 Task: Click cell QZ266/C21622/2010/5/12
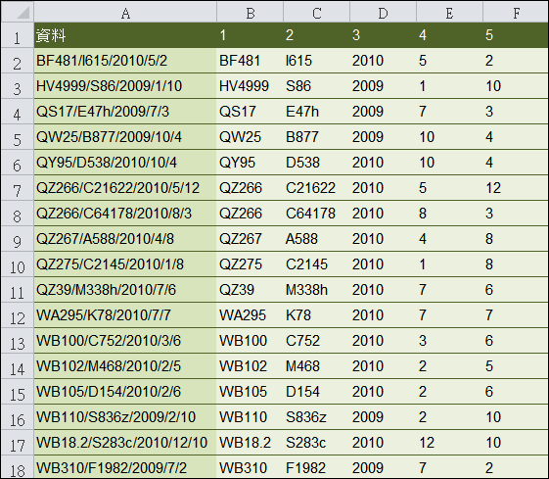tap(125, 188)
